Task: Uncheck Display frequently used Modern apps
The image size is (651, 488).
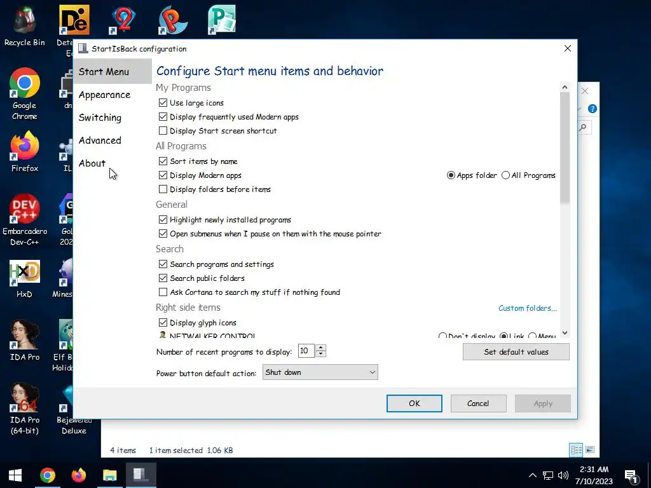Action: 163,117
